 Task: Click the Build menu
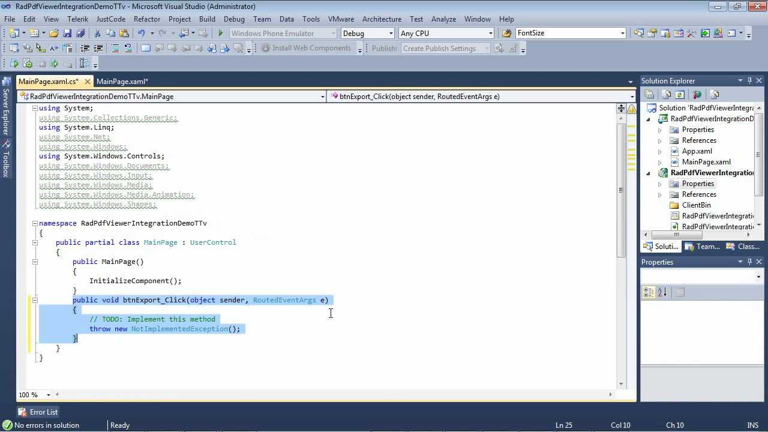click(x=207, y=19)
